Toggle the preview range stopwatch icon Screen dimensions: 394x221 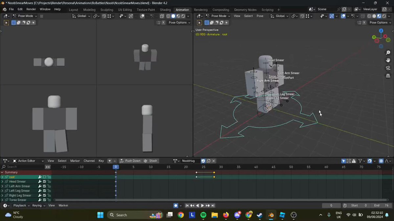345,206
